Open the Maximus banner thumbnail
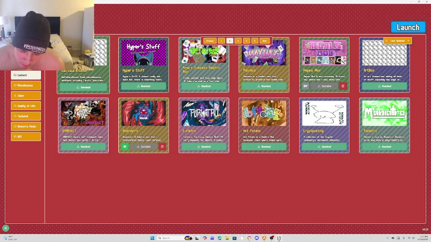The width and height of the screenshot is (431, 242). click(264, 53)
